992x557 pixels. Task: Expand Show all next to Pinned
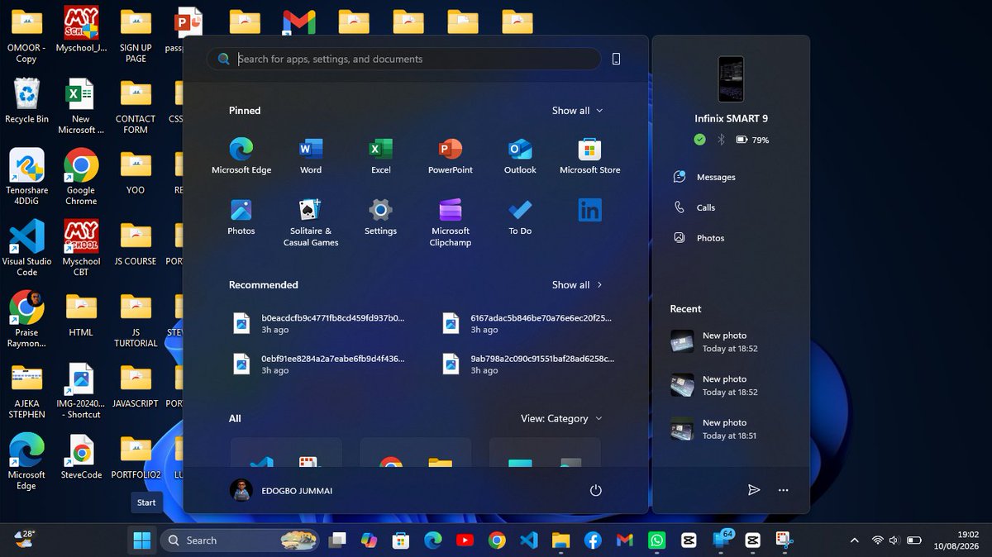click(577, 111)
